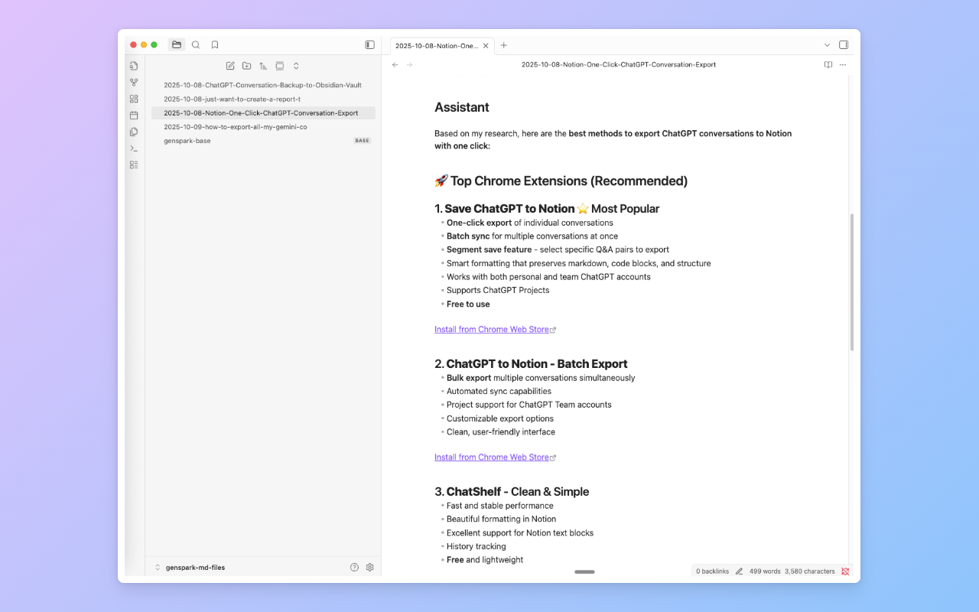Open today's daily note calendar icon
979x612 pixels.
point(134,116)
